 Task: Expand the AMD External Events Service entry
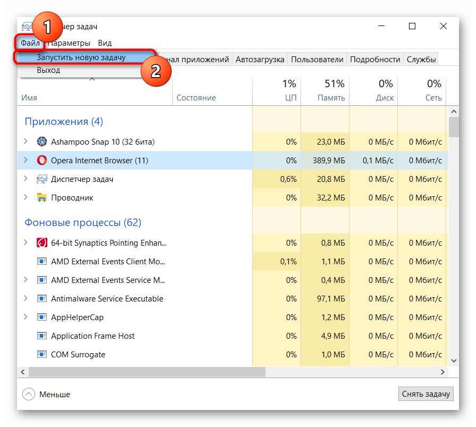tap(26, 280)
